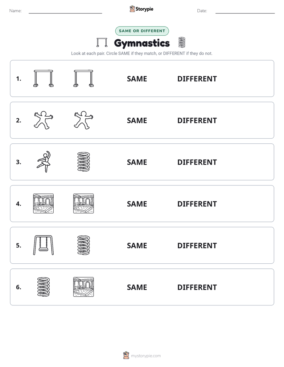The image size is (284, 367).
Task: Click the high bar icon left of the Gymnastics title
Action: pos(102,42)
